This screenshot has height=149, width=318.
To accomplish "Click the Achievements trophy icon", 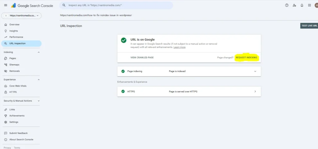I will [x=6, y=116].
